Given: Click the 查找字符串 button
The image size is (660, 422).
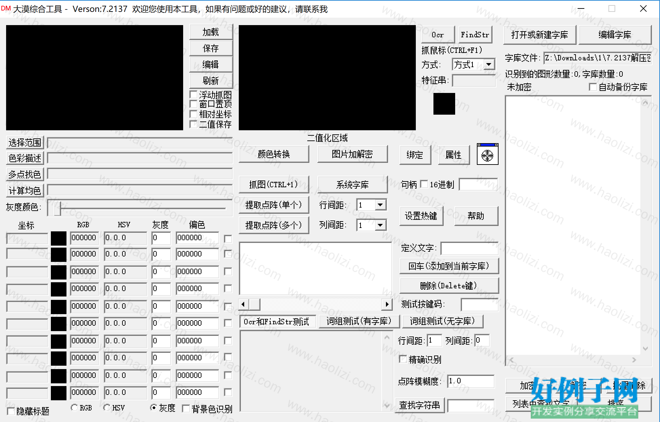Looking at the screenshot, I should click(420, 405).
